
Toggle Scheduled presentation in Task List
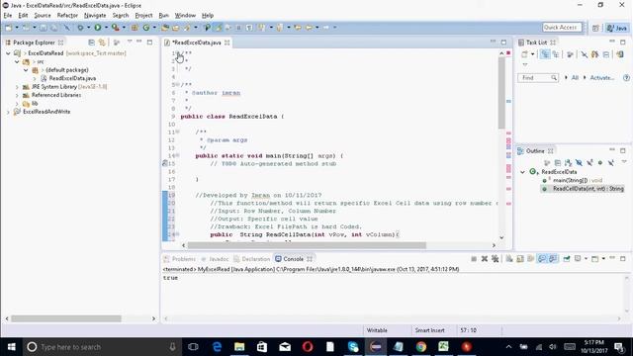556,54
